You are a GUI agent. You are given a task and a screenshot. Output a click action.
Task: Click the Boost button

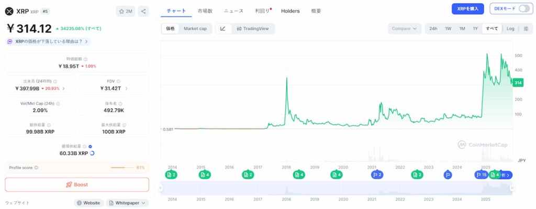[77, 185]
